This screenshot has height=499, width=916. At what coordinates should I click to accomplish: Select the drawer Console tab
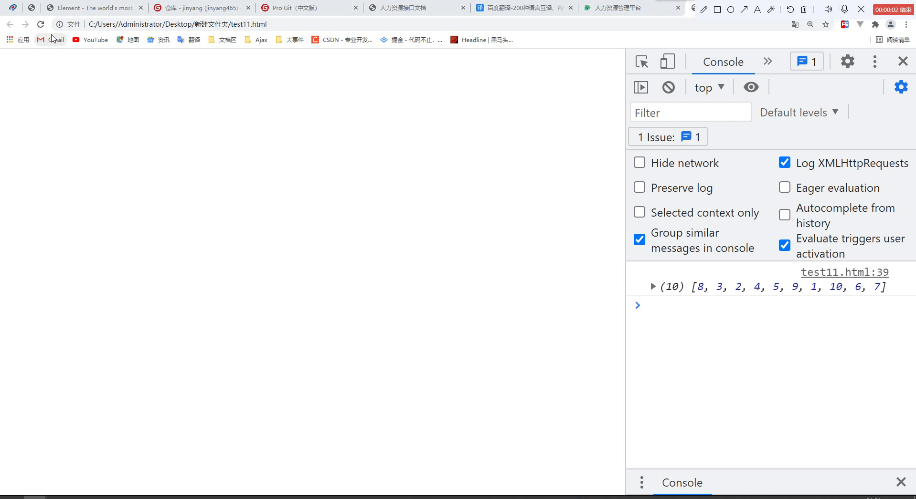(x=682, y=482)
